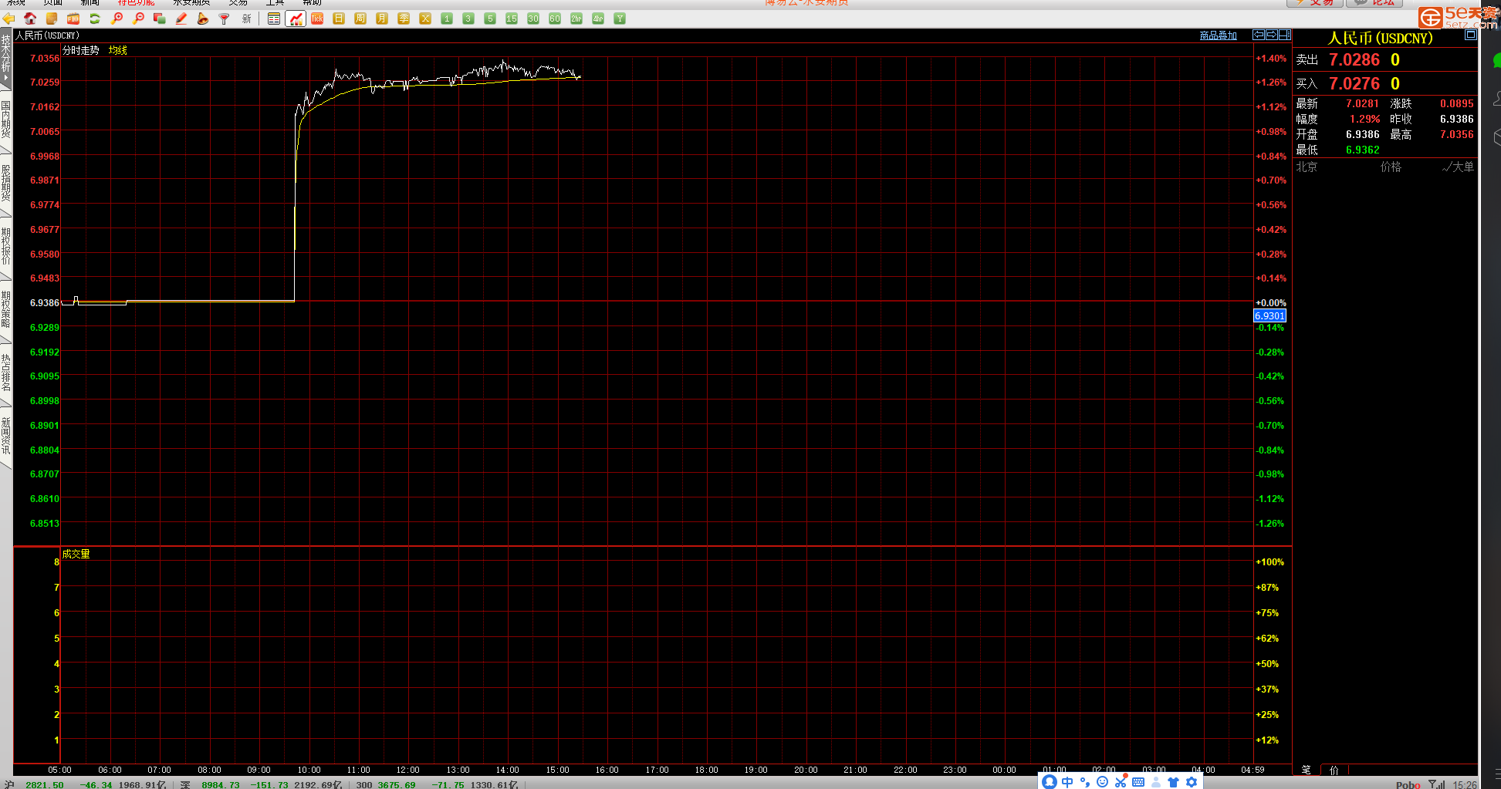
Task: Open the IME skin shirt icon
Action: [1173, 782]
